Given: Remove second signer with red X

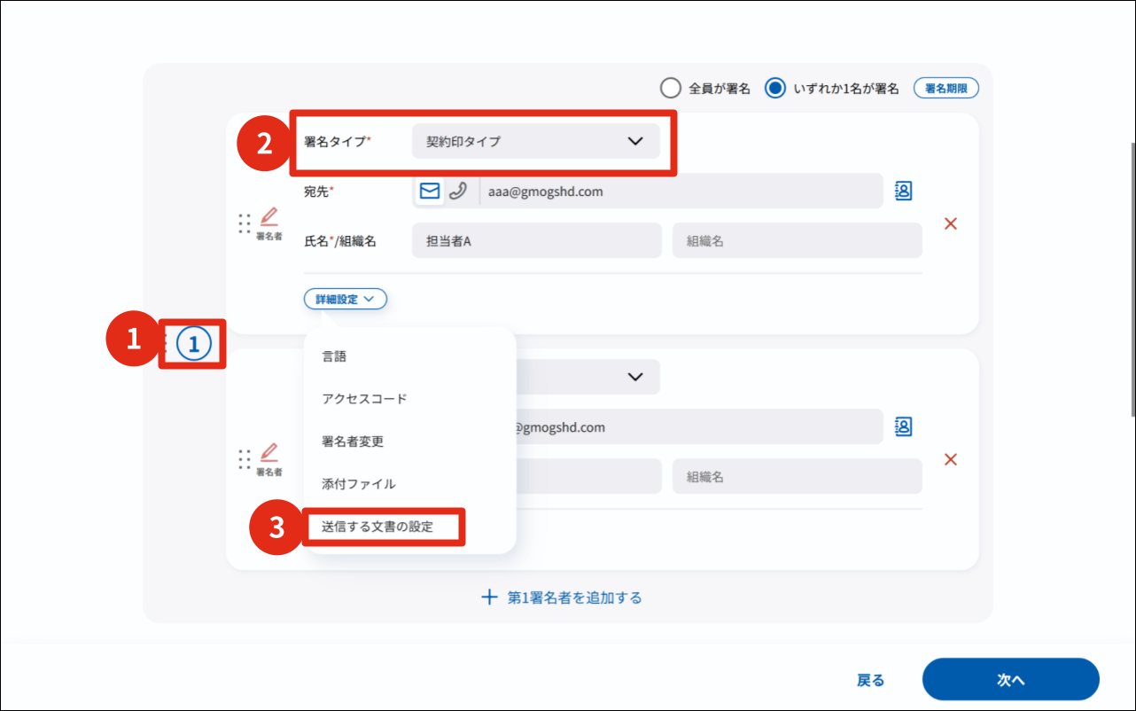Looking at the screenshot, I should (951, 459).
